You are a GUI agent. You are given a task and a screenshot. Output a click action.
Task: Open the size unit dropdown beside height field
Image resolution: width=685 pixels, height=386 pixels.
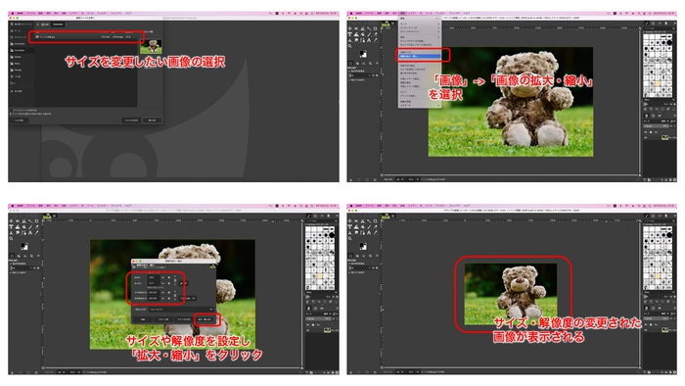tap(185, 283)
